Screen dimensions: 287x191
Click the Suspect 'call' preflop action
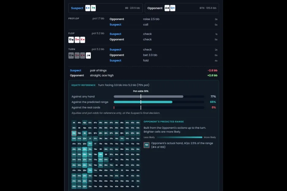(146, 24)
